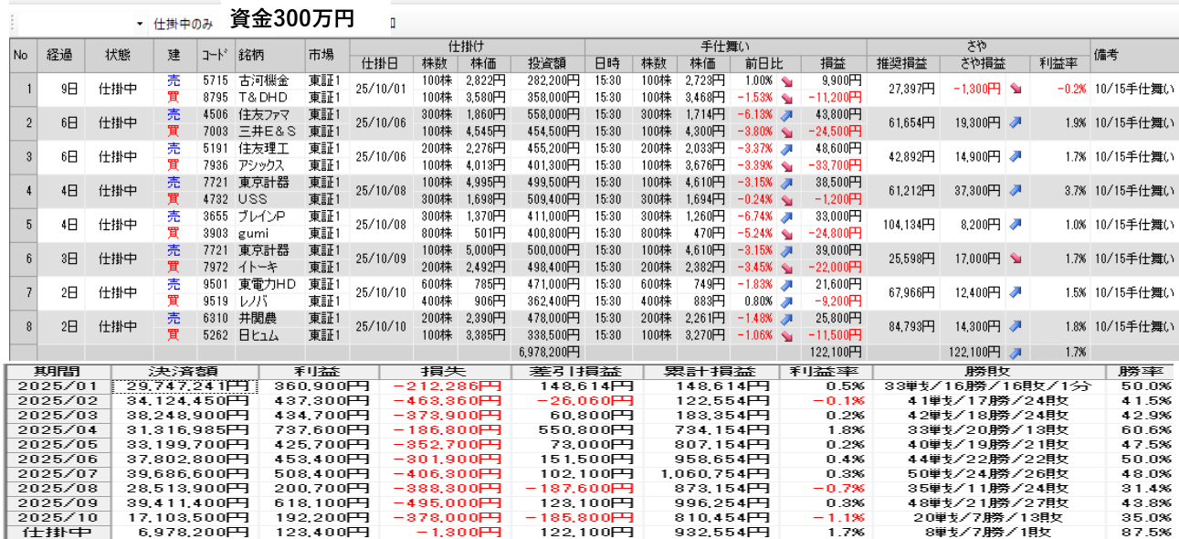Click arrow icon next to -6.74% change
Screen dimensions: 1179x539
click(x=786, y=217)
